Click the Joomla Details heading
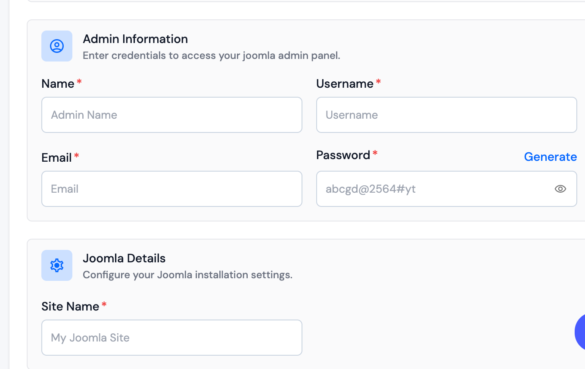585x369 pixels. click(124, 258)
